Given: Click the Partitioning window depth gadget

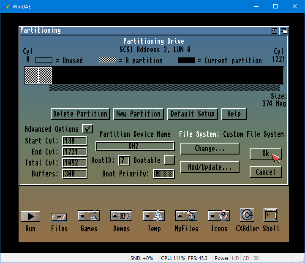Looking at the screenshot, I should (x=284, y=30).
